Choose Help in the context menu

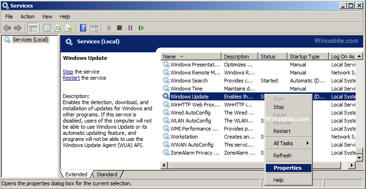coord(289,180)
